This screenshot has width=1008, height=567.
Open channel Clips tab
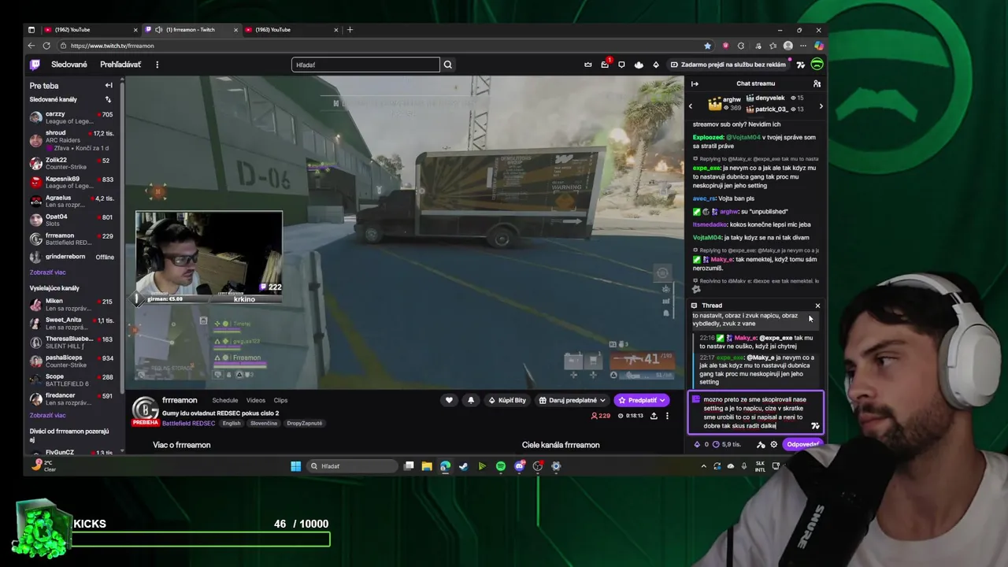pos(280,400)
